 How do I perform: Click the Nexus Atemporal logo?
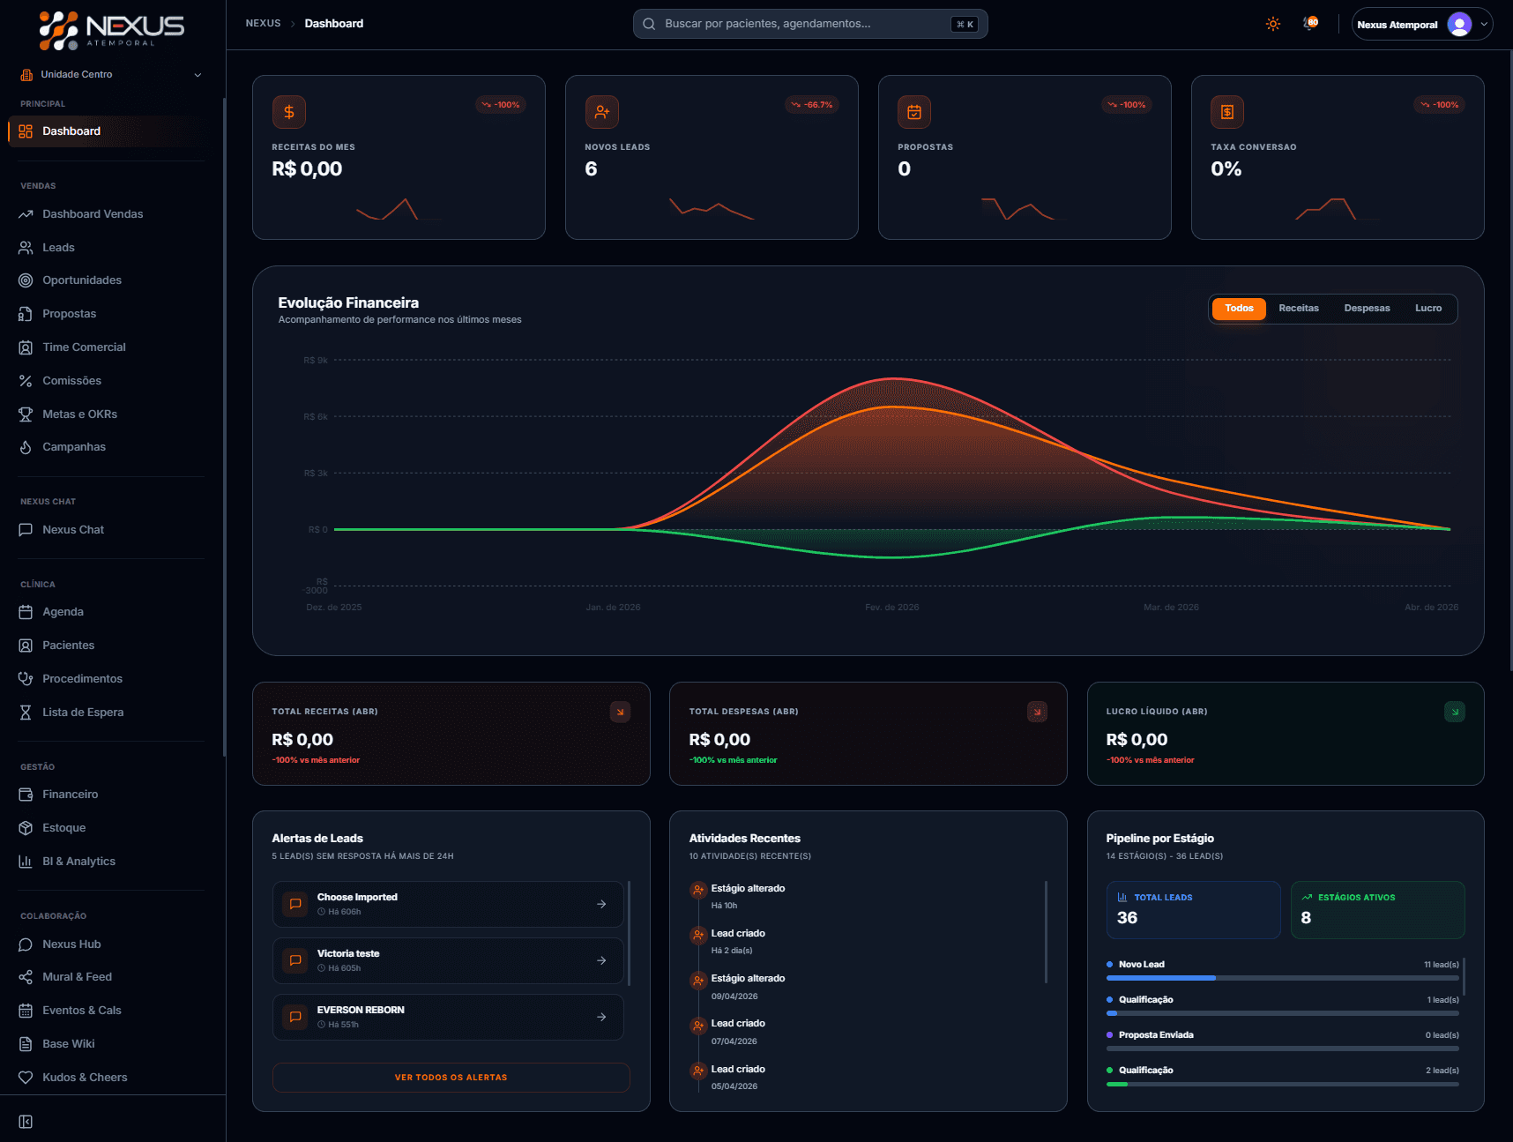coord(112,30)
